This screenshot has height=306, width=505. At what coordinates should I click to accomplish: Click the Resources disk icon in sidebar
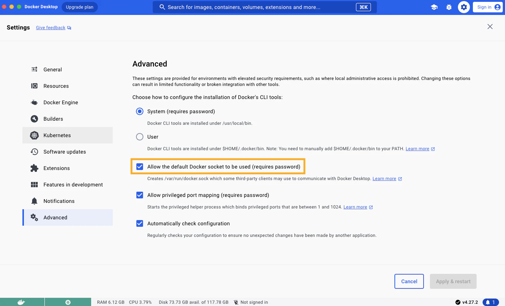(34, 86)
